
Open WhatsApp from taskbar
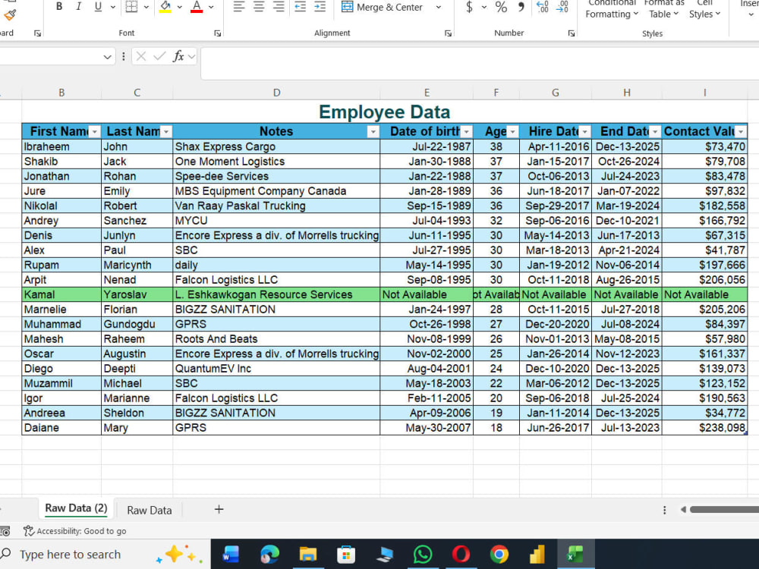423,555
